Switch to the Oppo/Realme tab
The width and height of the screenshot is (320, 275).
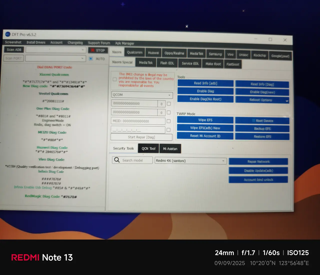click(174, 53)
